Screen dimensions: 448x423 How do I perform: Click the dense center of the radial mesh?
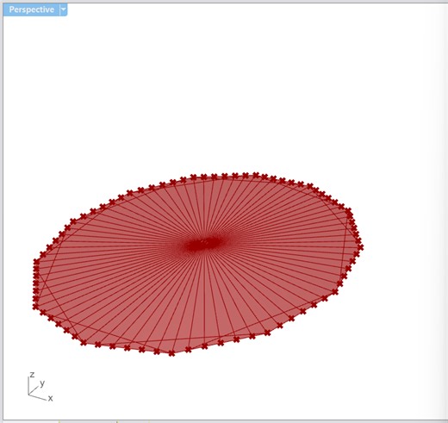point(203,245)
